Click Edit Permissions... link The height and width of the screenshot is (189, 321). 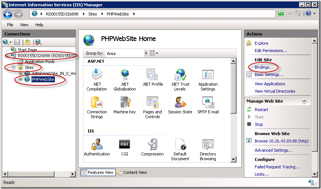click(x=271, y=51)
